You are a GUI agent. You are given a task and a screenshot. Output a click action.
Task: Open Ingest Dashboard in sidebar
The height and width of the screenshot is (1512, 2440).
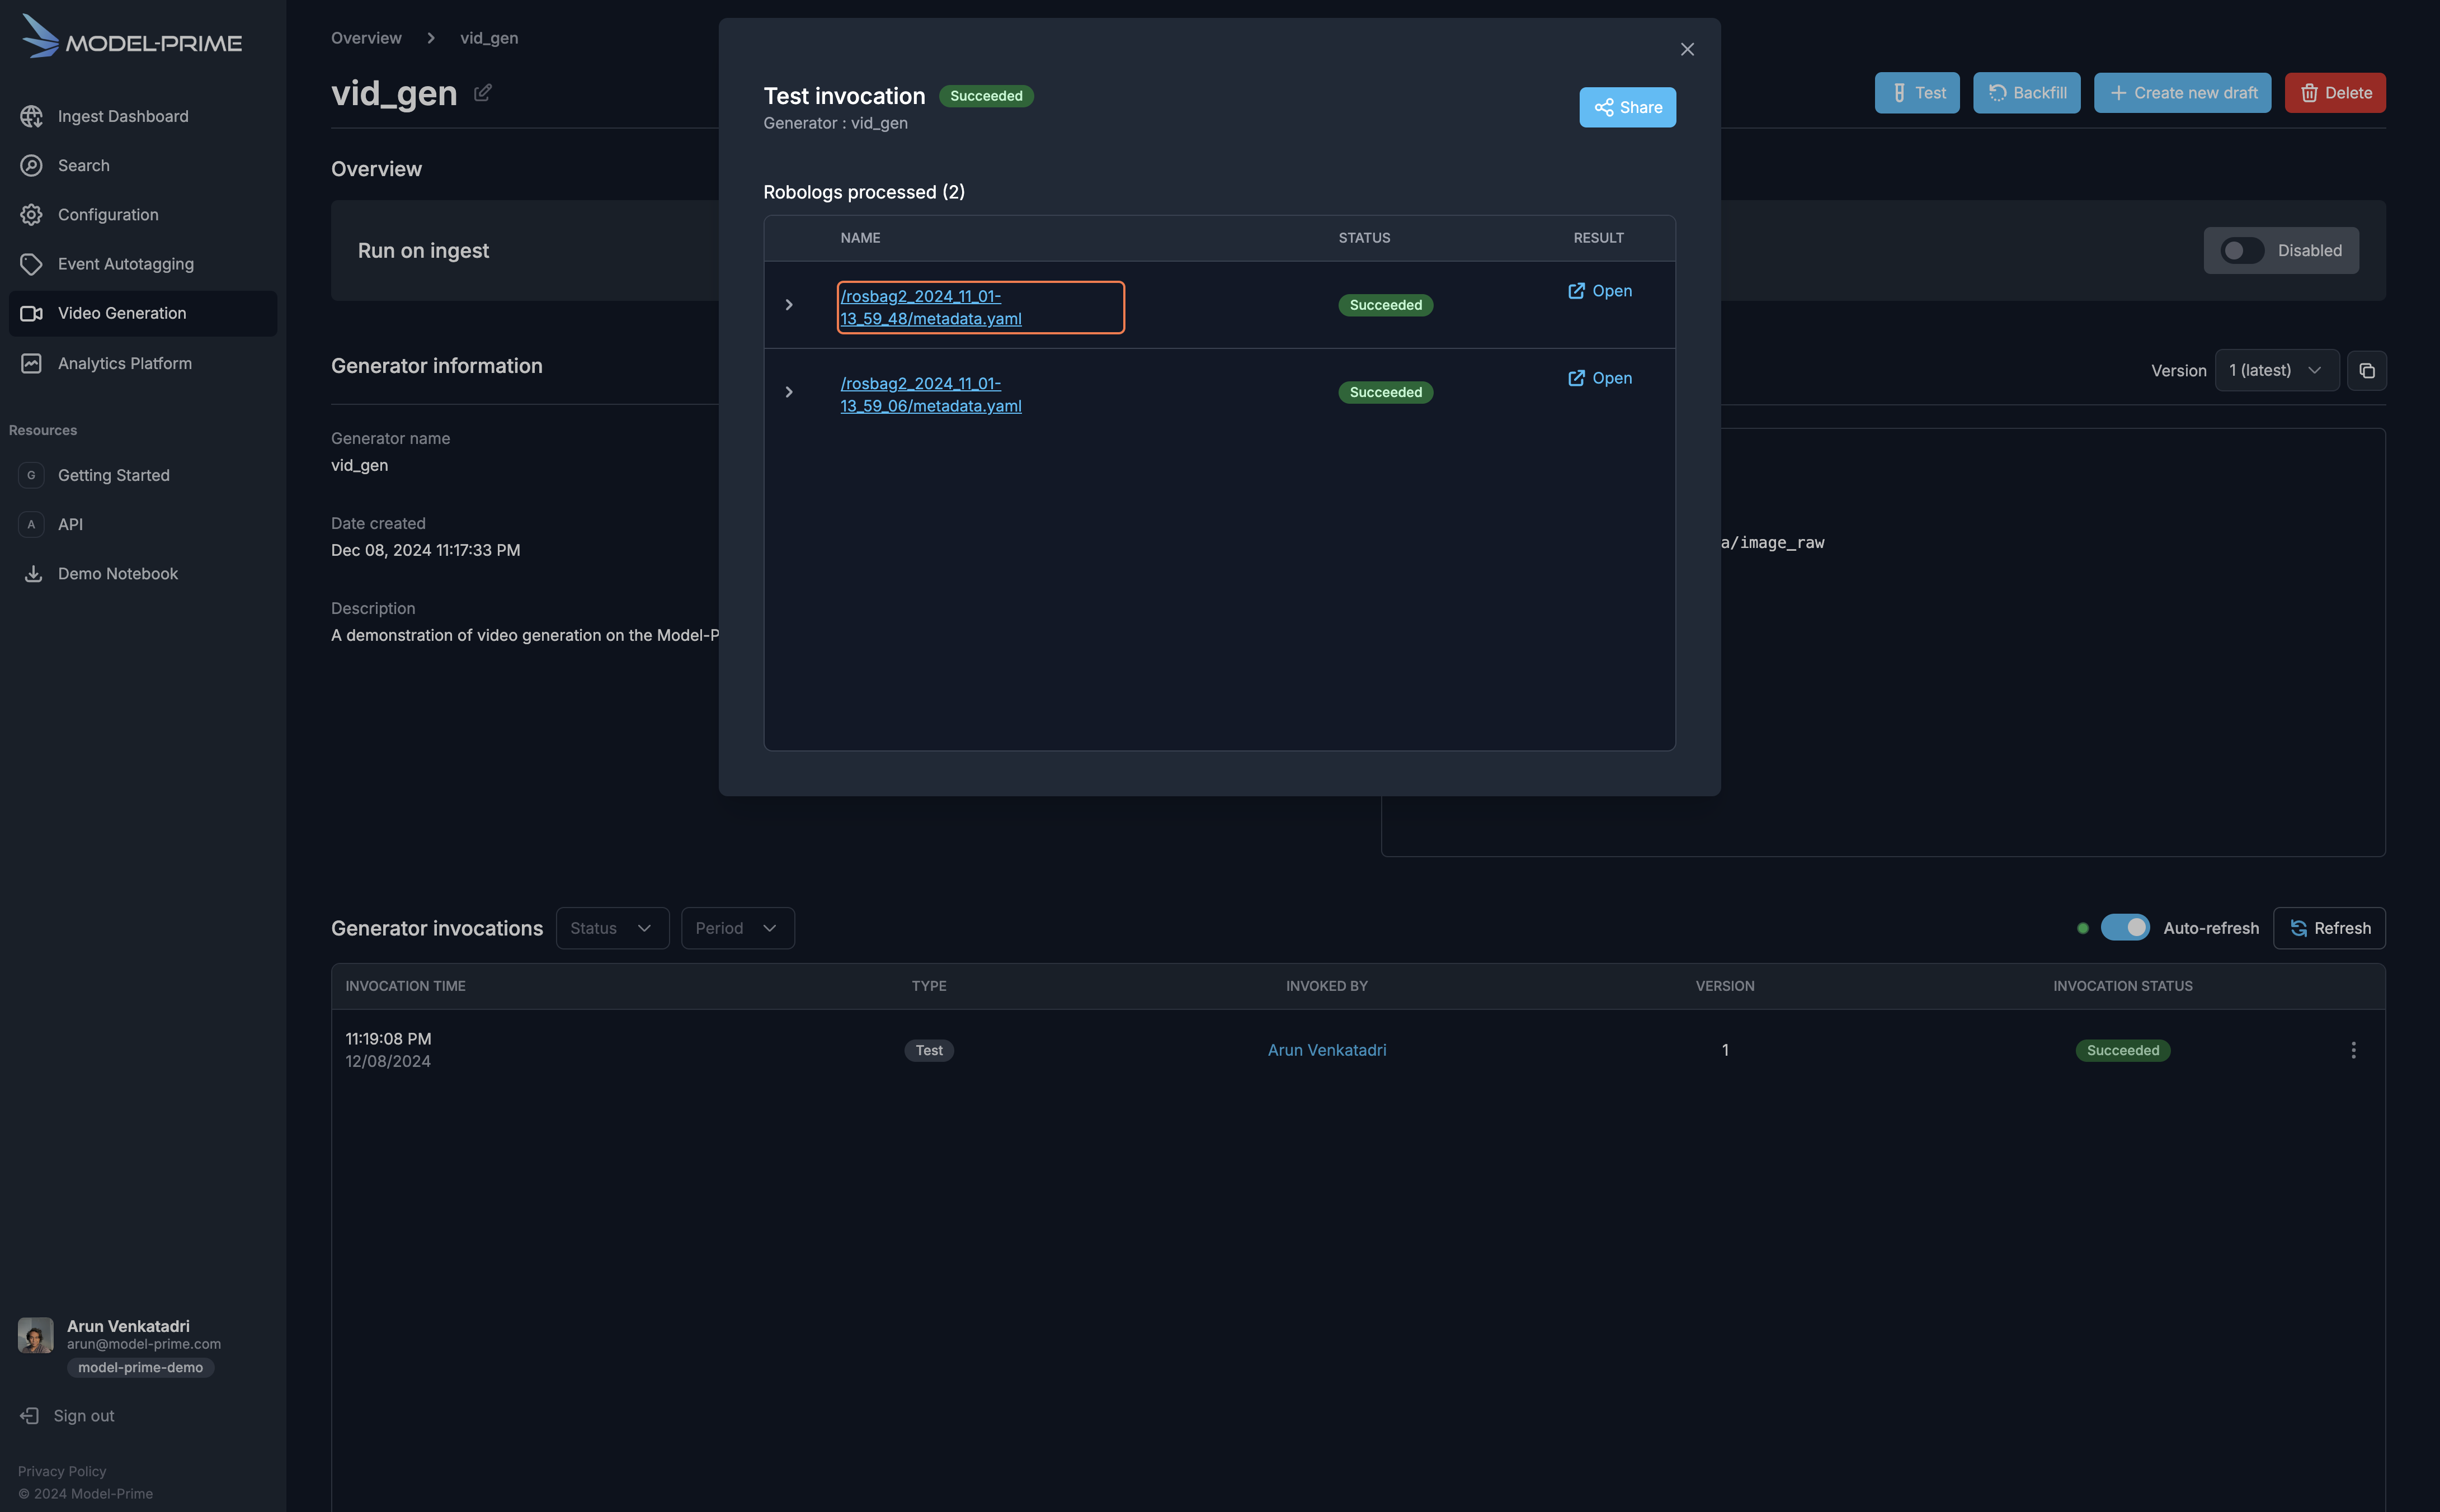143,116
